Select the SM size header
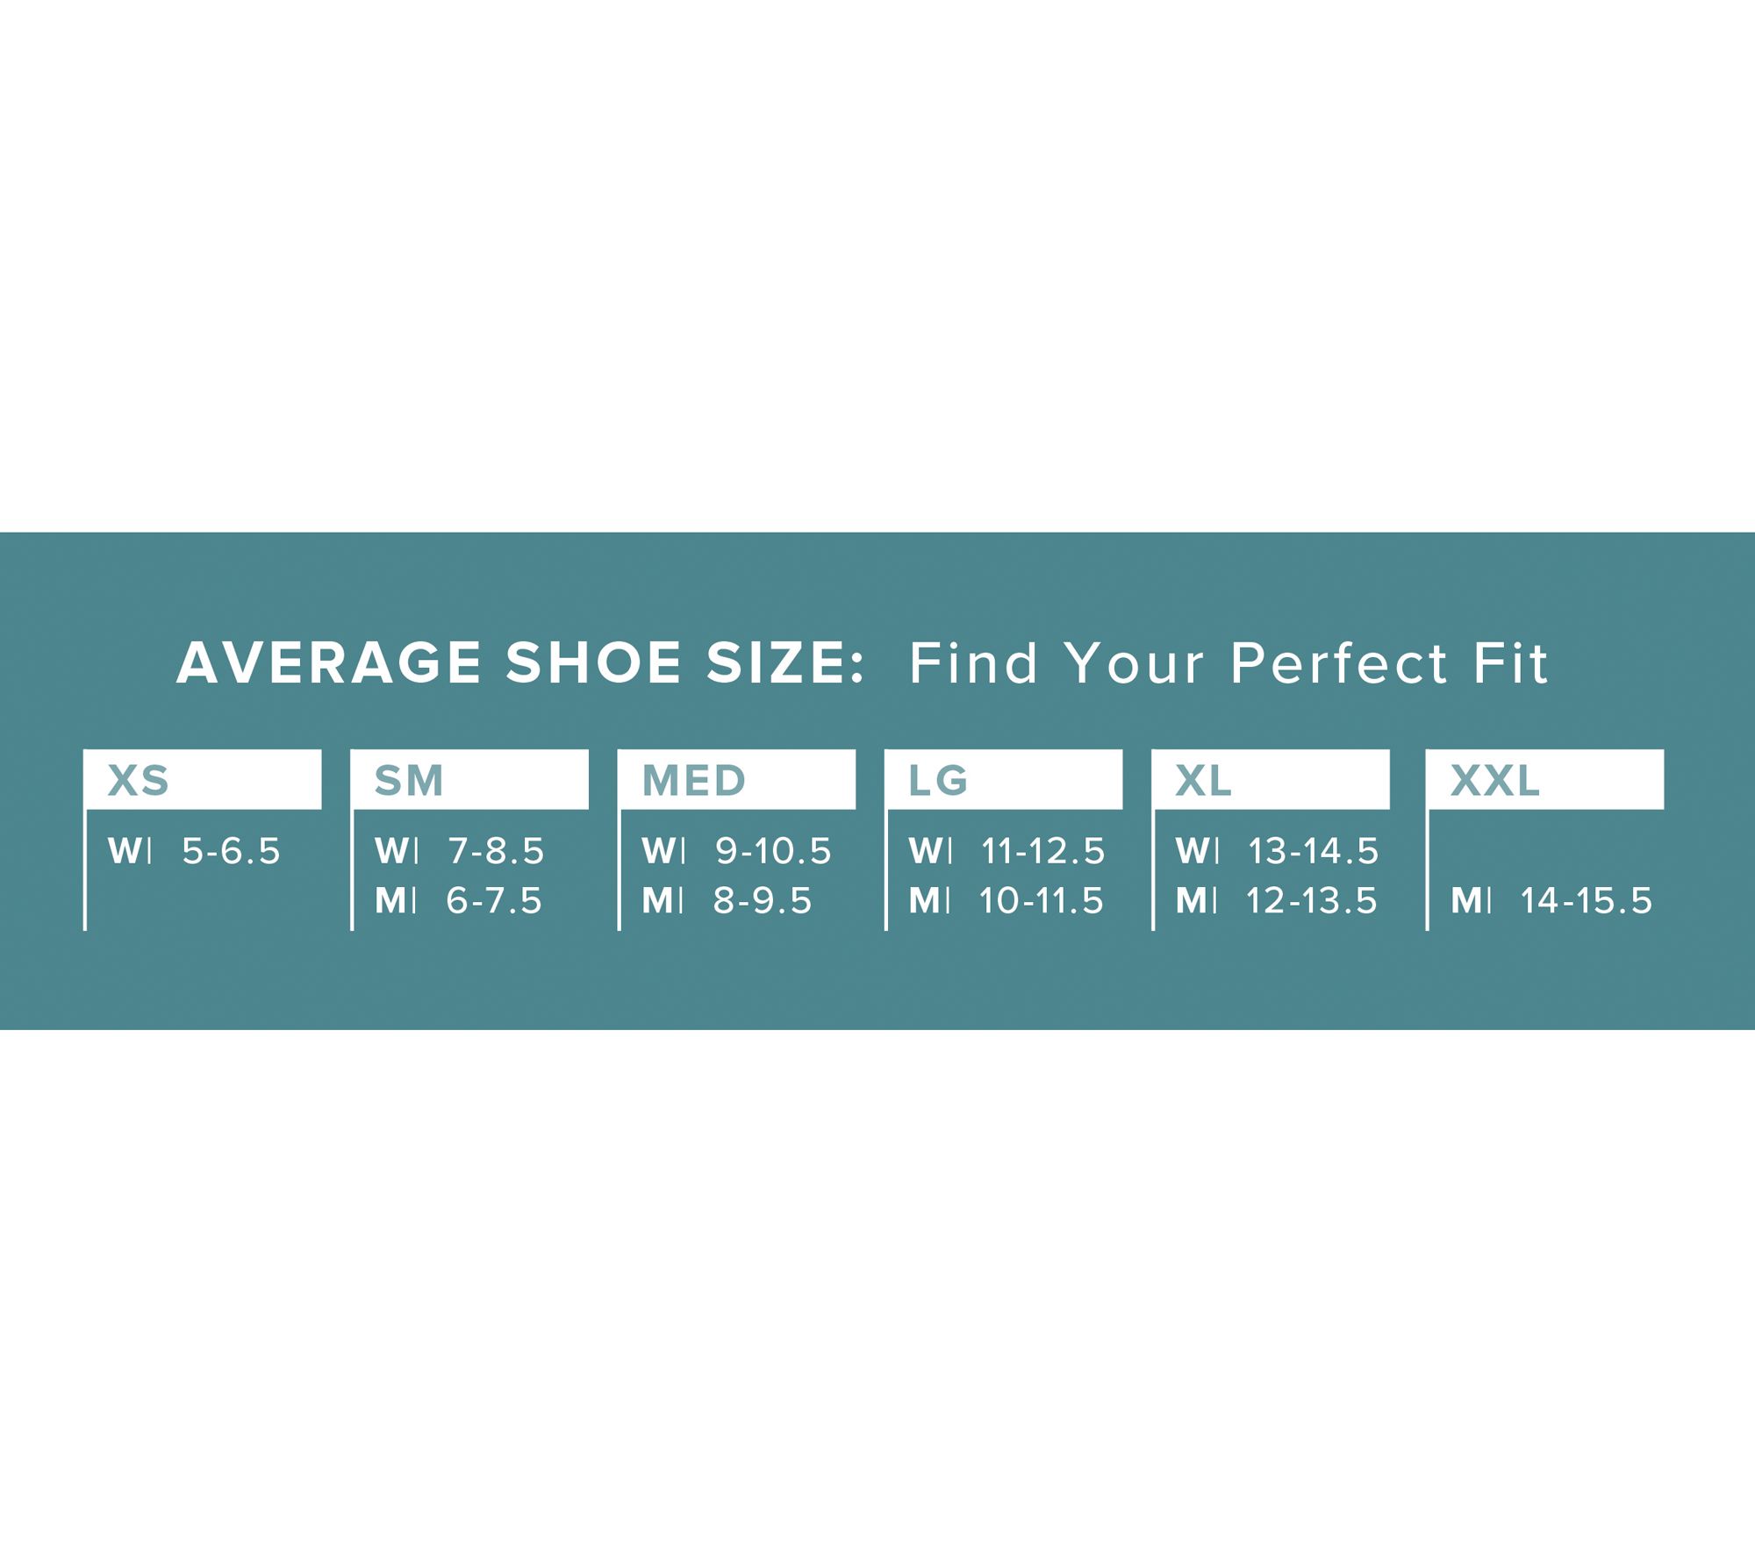1755x1560 pixels. tap(409, 780)
